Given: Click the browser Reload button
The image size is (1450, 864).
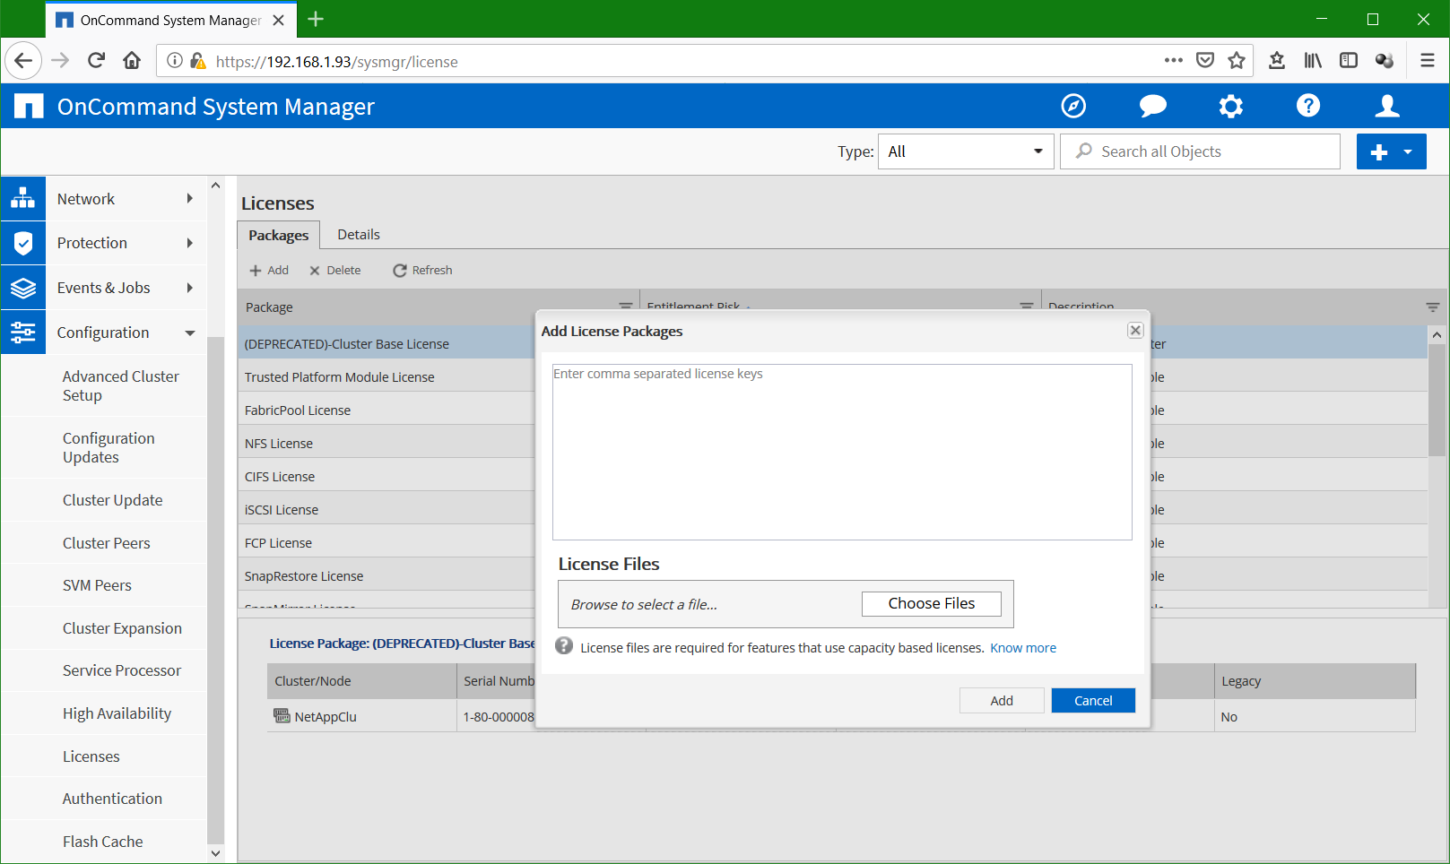Looking at the screenshot, I should [96, 61].
